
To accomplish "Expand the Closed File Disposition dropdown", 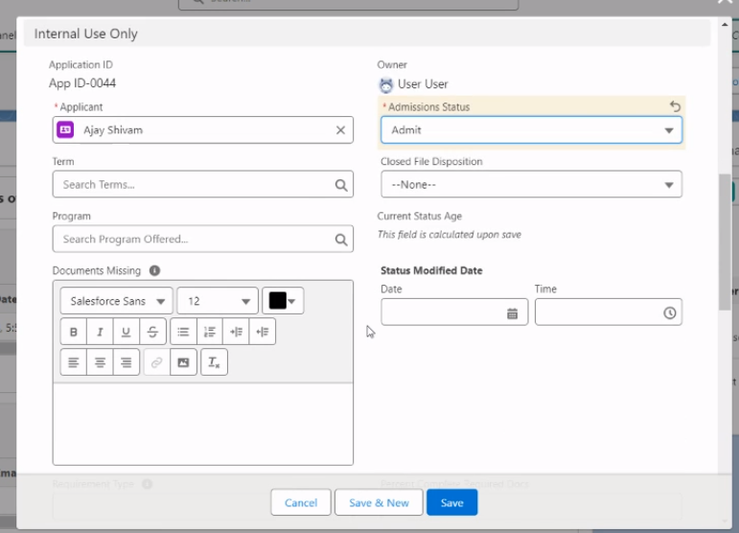I will (531, 184).
